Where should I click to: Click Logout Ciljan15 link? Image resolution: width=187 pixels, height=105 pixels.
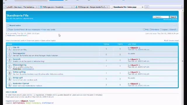(169, 29)
